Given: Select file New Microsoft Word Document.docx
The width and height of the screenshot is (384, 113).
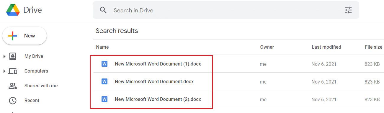Looking at the screenshot, I should tap(154, 81).
